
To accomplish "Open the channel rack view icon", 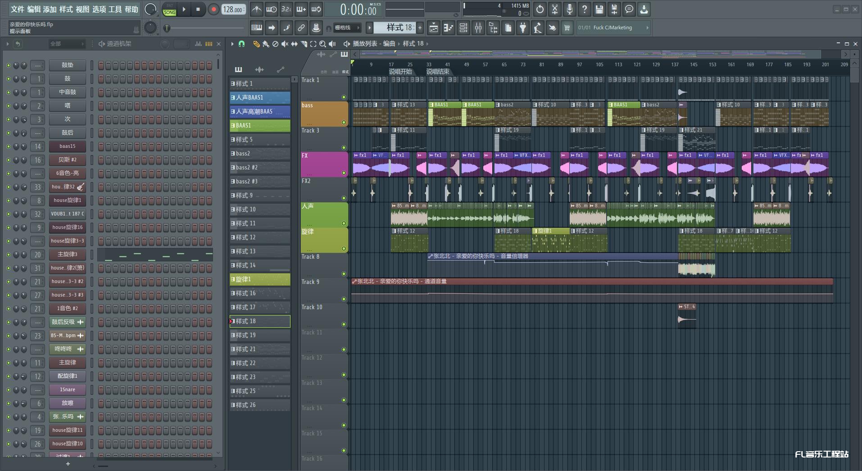I will 463,28.
